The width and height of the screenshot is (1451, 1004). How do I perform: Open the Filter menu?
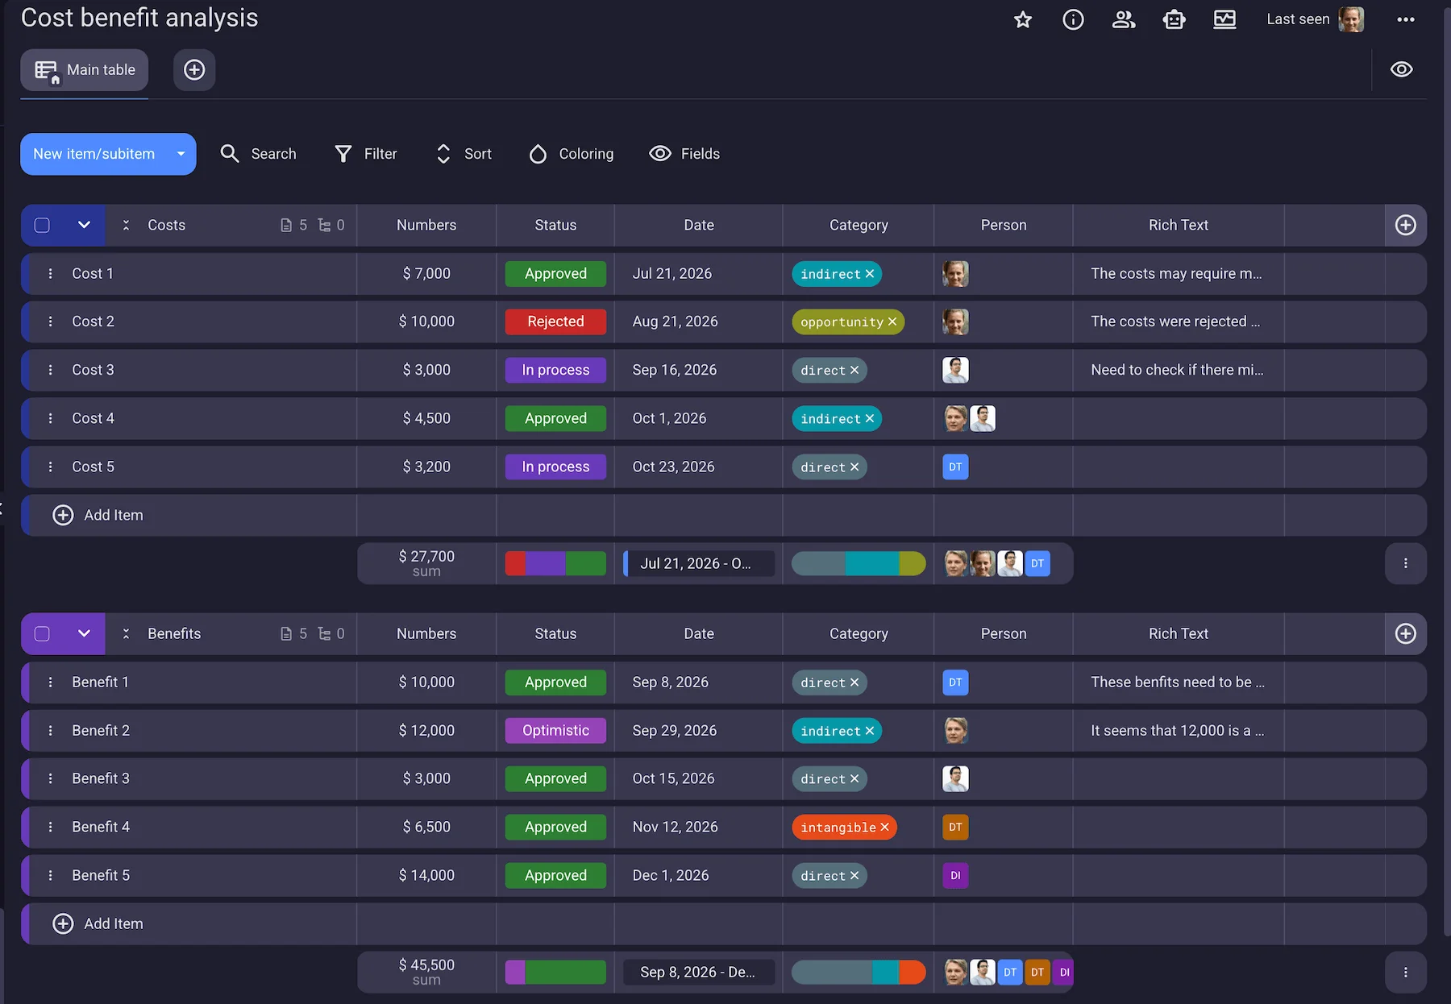click(x=366, y=154)
